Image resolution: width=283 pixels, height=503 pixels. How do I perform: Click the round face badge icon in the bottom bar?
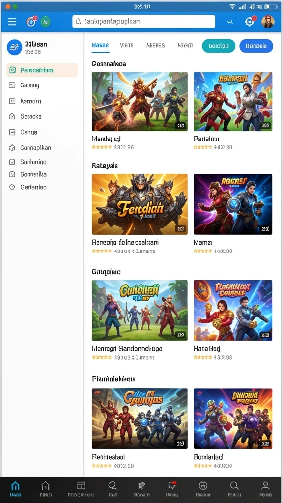tap(203, 486)
